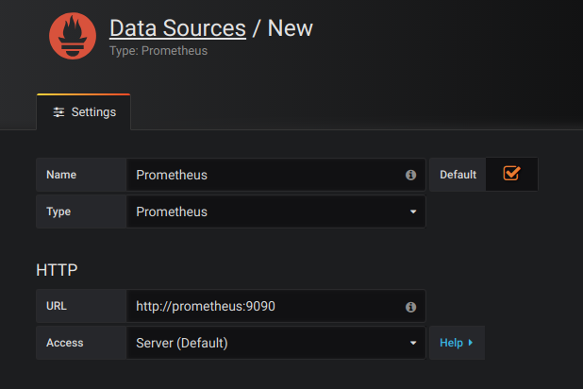Screen dimensions: 583x389
Task: Click the 'New' text in page title
Action: 291,28
